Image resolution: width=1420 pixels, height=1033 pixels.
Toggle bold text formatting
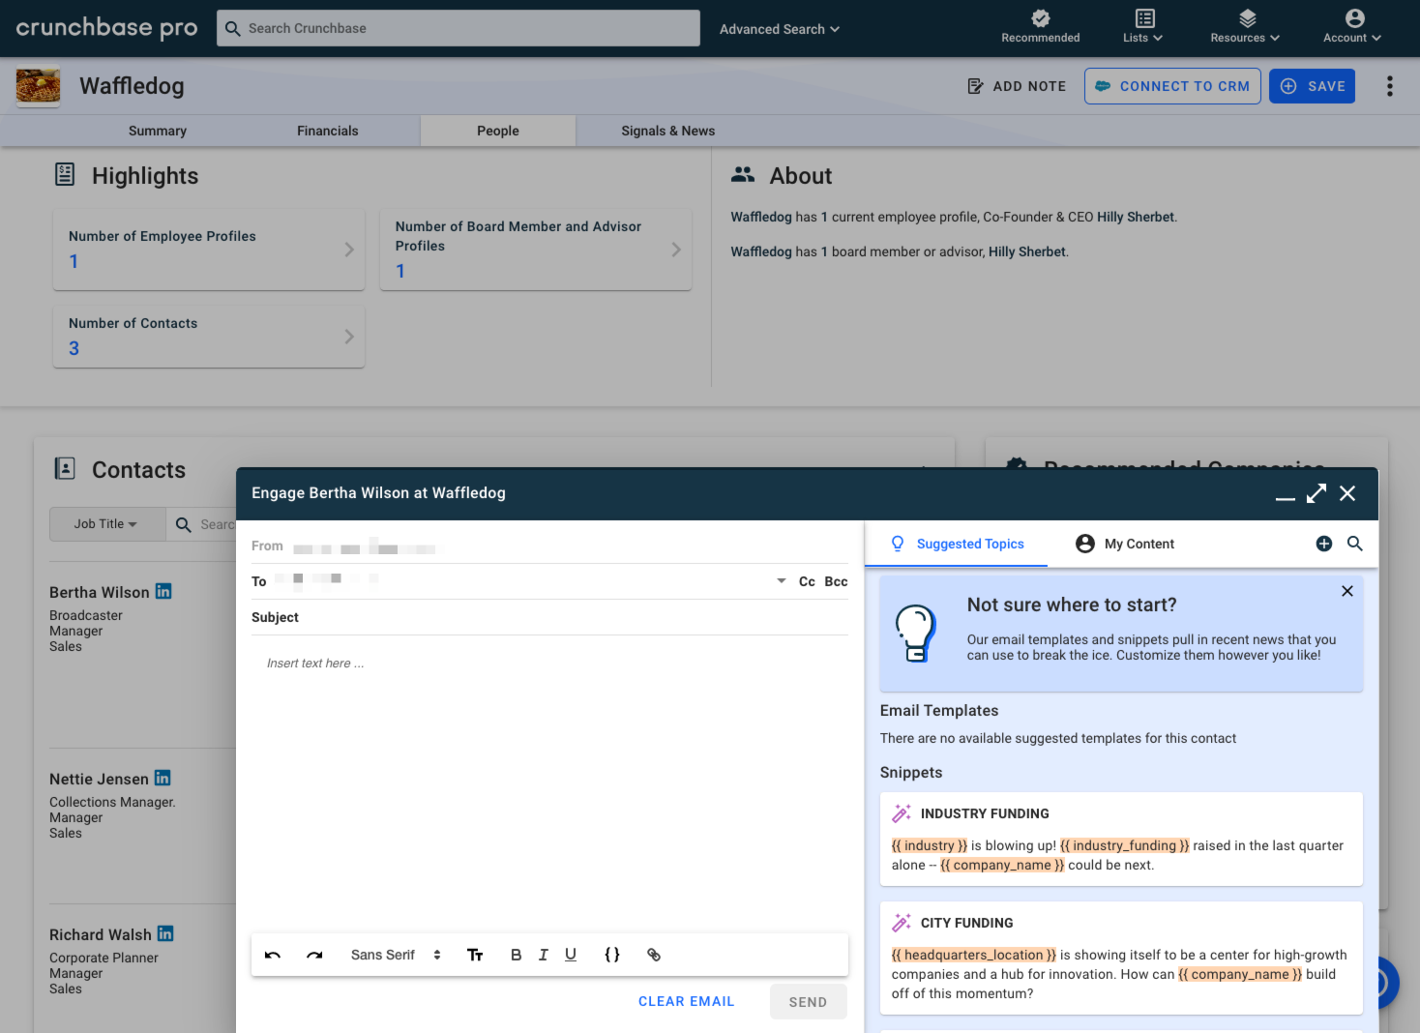click(x=516, y=955)
